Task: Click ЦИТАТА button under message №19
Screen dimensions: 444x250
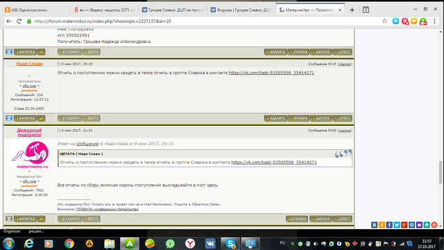Action: tap(321, 118)
